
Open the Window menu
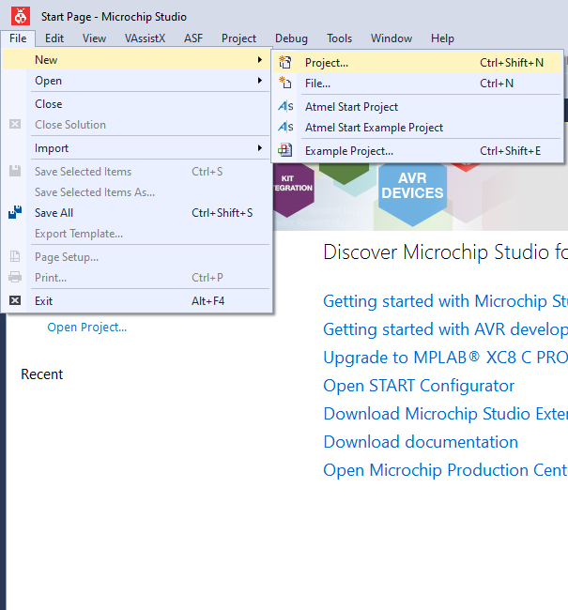point(391,38)
